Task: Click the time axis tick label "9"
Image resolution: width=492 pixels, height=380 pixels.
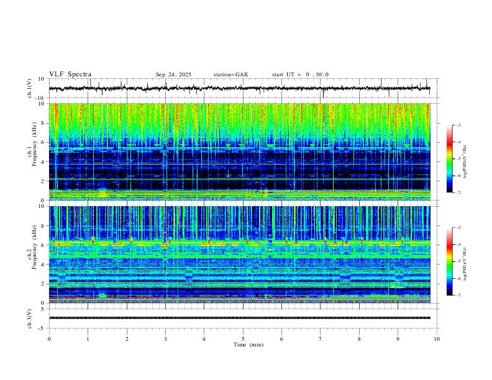Action: pos(398,339)
